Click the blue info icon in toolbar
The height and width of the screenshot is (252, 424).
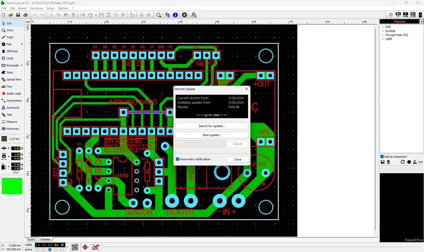pyautogui.click(x=175, y=15)
